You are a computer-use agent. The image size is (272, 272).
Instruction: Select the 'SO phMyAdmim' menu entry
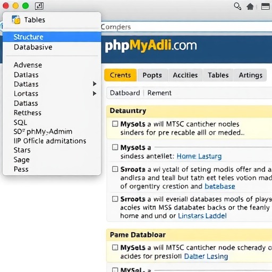pyautogui.click(x=43, y=132)
